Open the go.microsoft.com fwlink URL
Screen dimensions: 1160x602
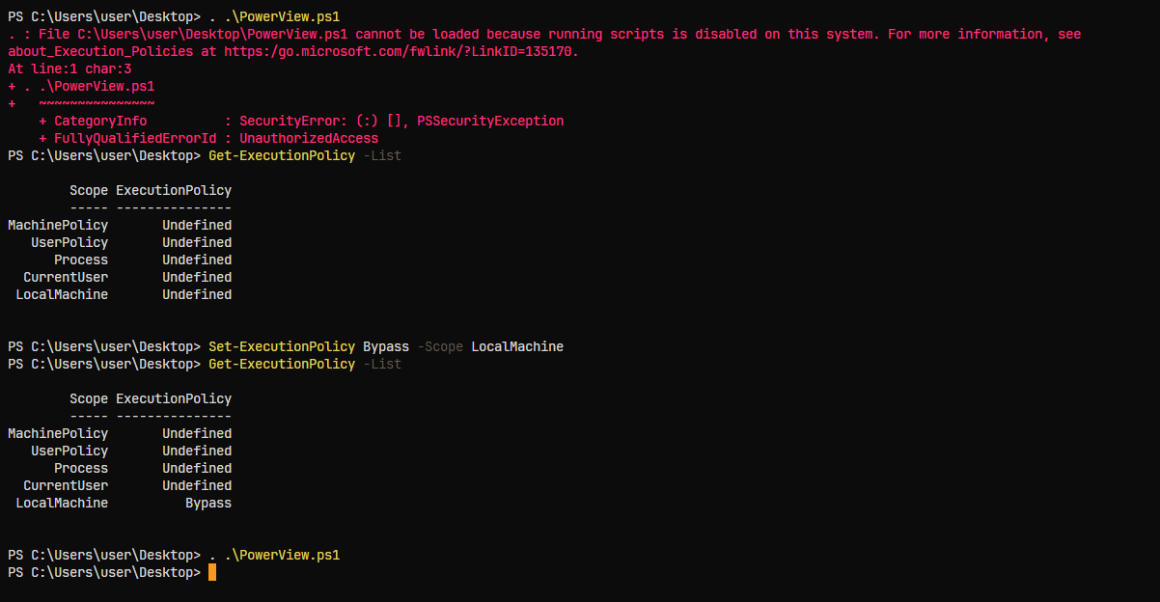point(400,51)
